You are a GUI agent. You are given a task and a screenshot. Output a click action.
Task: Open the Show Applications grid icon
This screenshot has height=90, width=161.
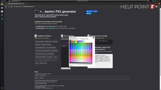[x=2, y=88]
